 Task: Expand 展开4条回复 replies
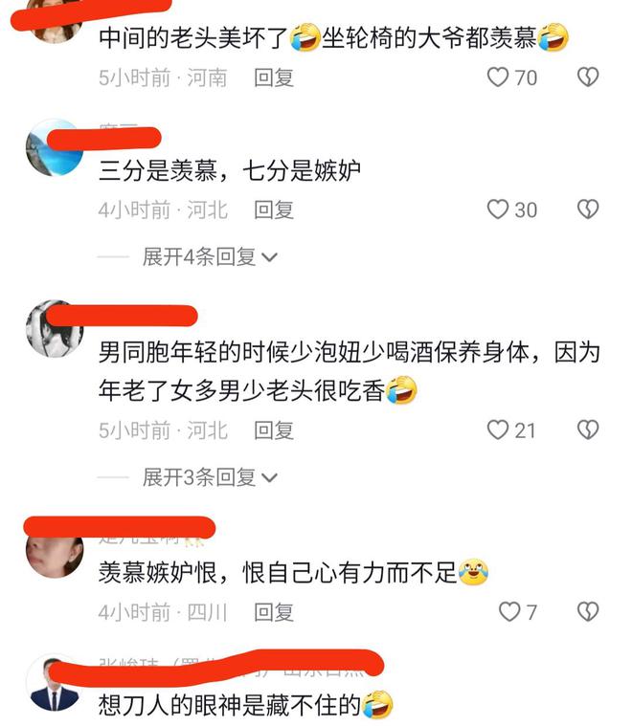(210, 257)
